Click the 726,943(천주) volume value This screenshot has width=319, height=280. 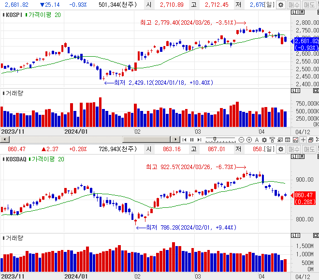[118, 149]
